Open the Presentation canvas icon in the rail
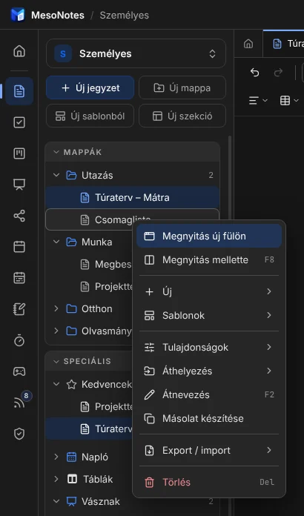The image size is (304, 516). (19, 185)
